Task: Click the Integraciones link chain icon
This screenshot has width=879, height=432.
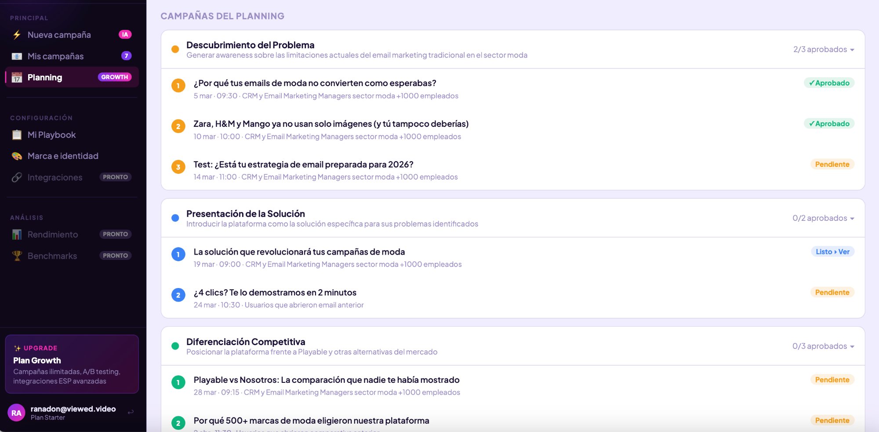Action: (x=17, y=177)
